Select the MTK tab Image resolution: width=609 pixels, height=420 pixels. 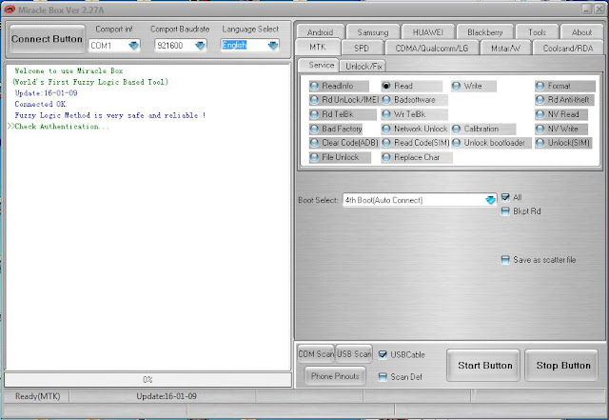pyautogui.click(x=318, y=47)
